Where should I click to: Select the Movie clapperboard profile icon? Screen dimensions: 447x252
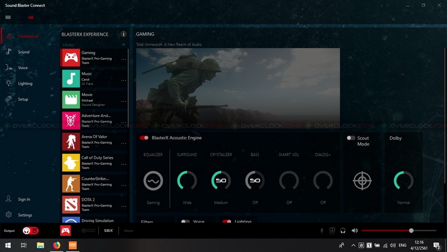tap(71, 100)
